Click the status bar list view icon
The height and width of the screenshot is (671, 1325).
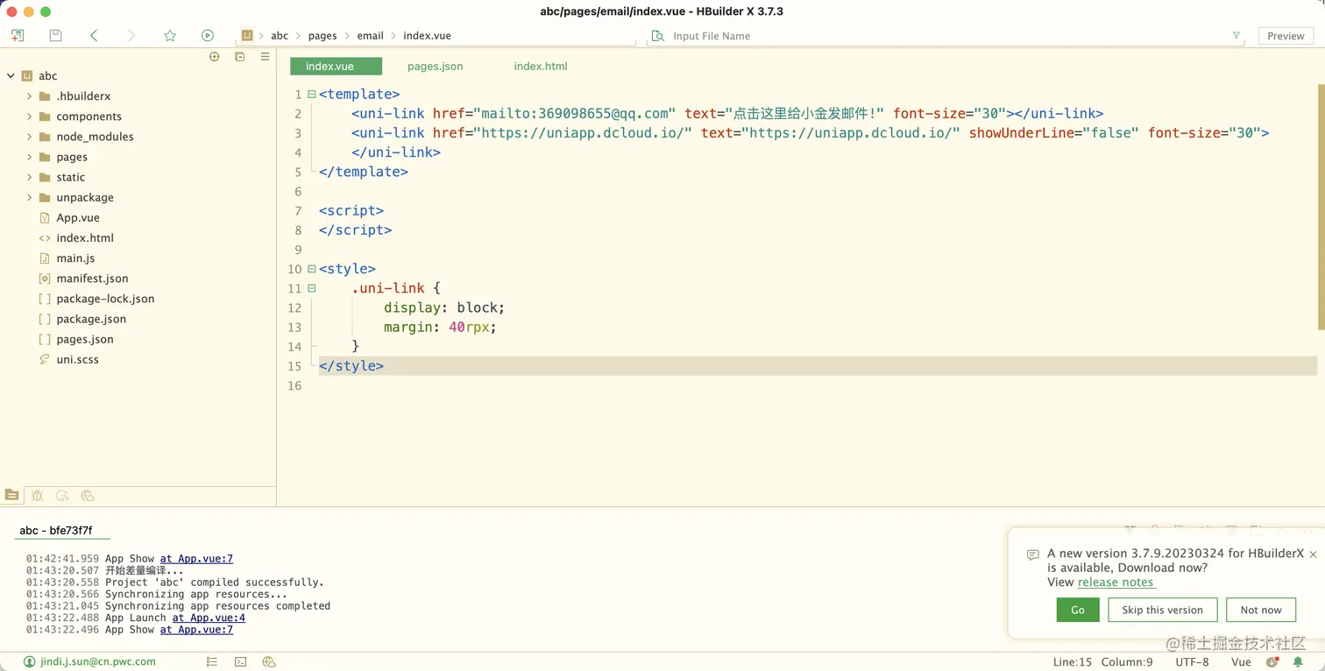(212, 661)
